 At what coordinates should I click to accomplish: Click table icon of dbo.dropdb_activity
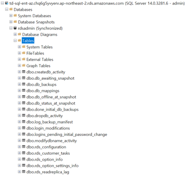[24, 115]
